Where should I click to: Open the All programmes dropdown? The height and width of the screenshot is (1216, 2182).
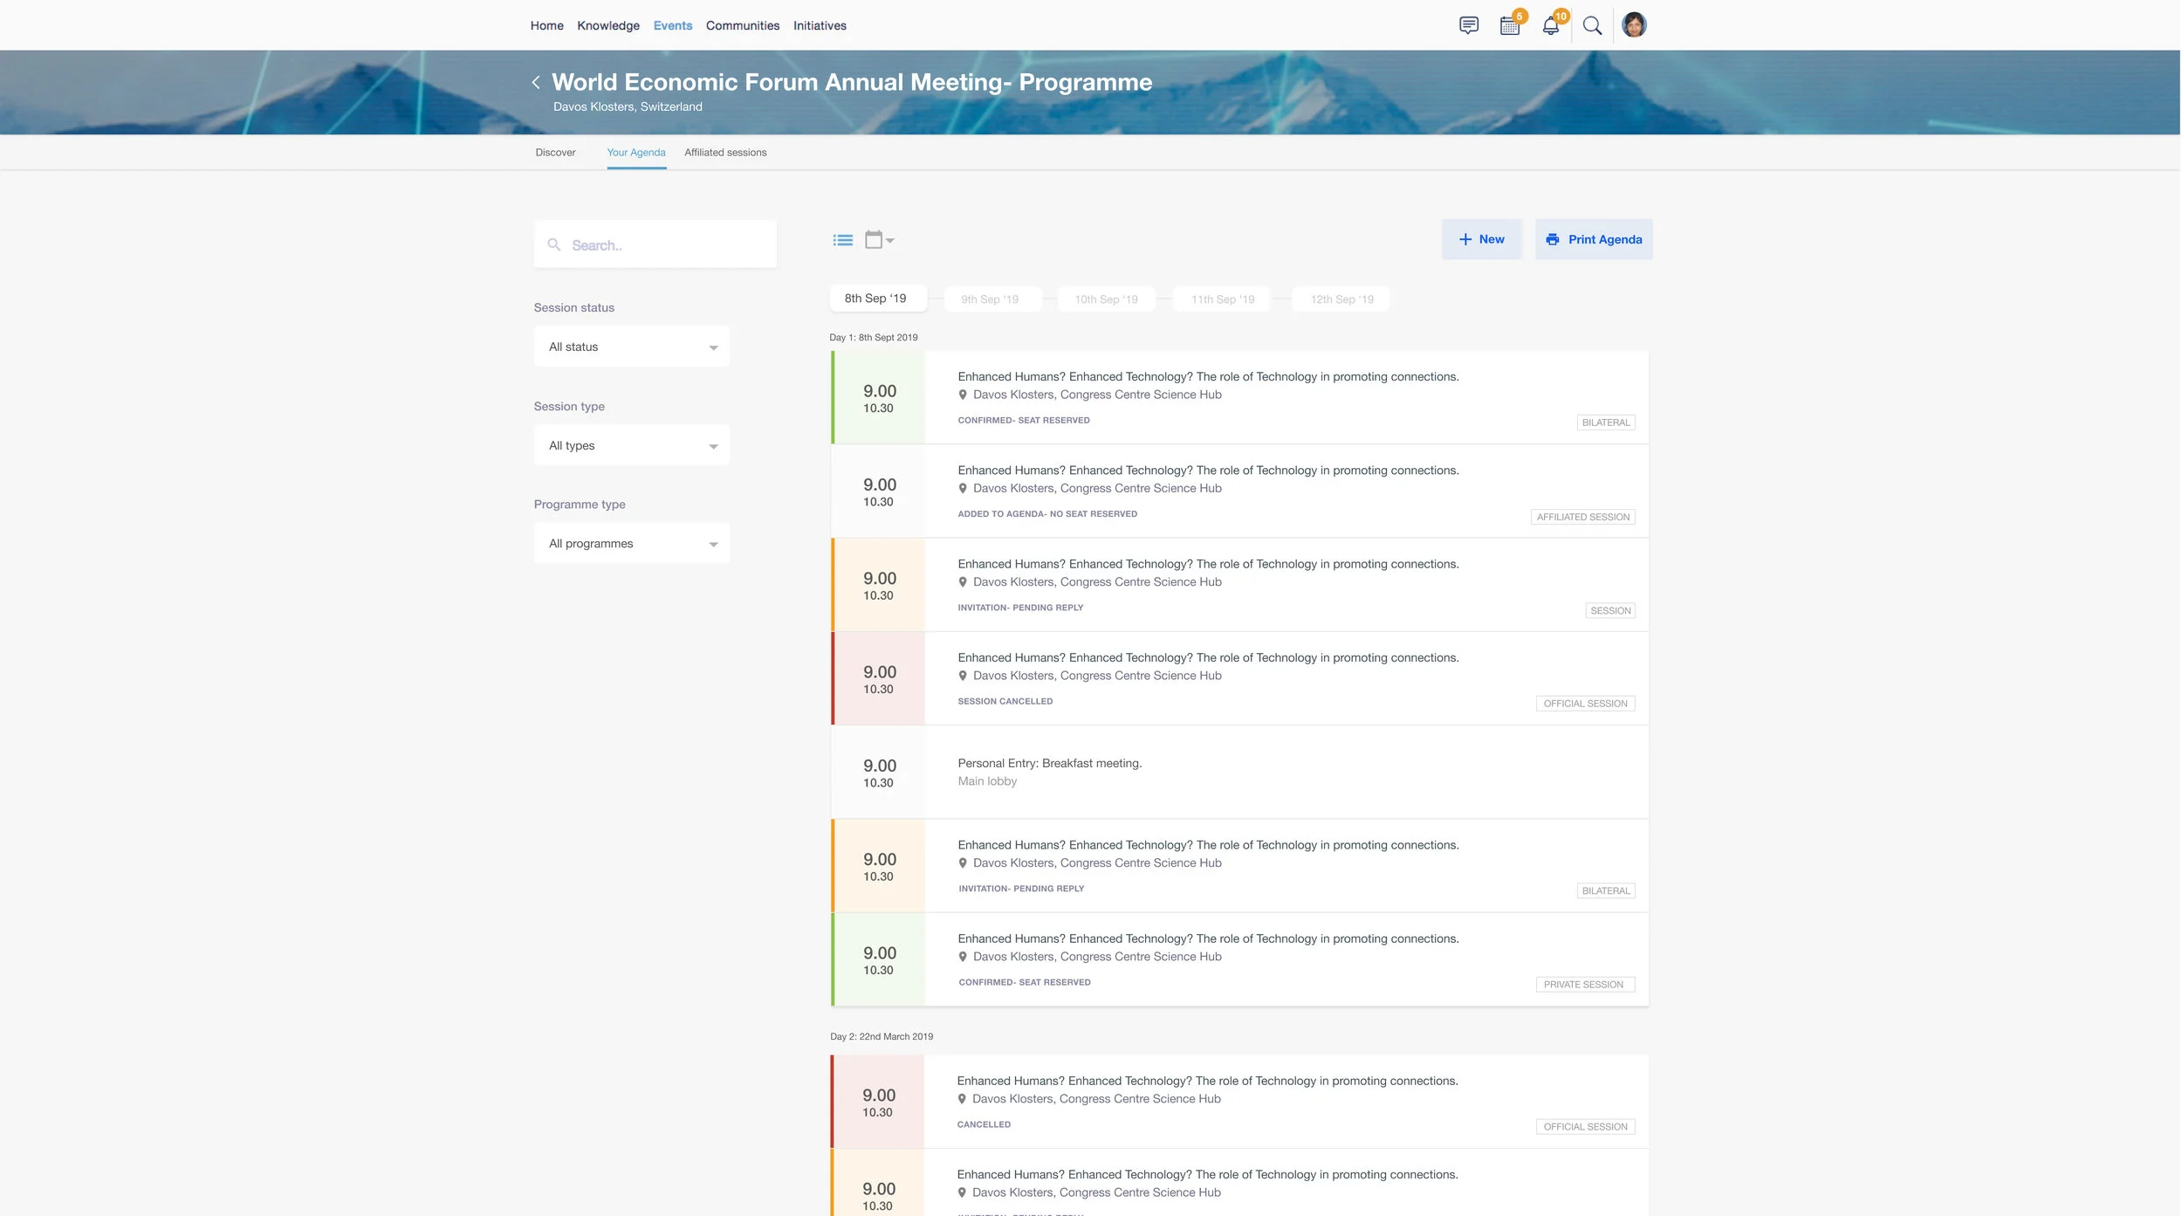(x=631, y=542)
